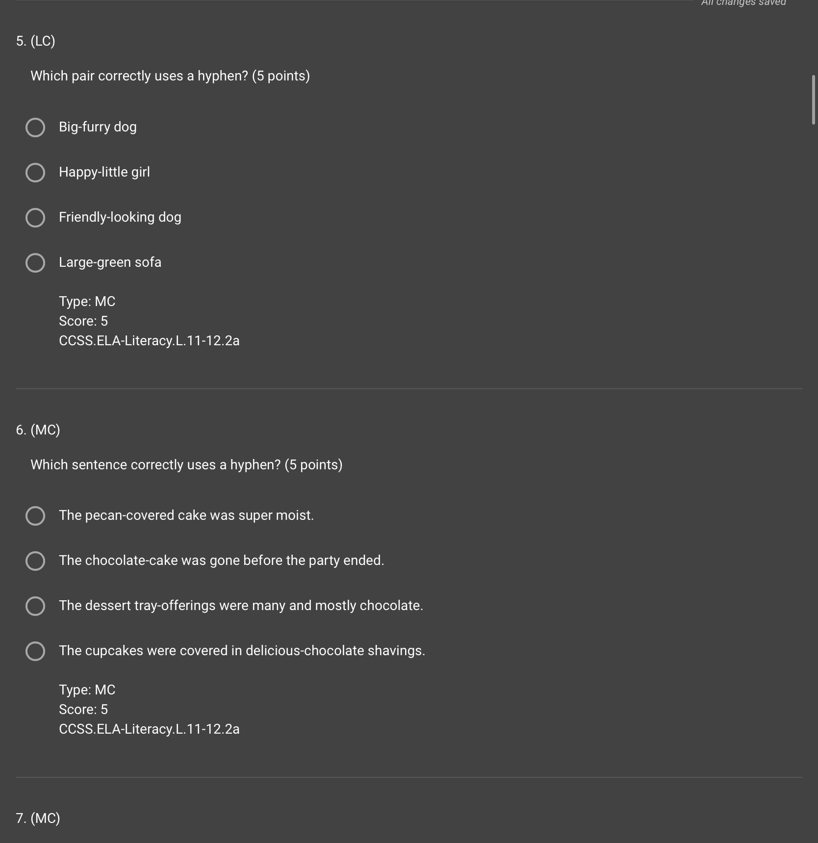Select the dessert tray-offerings sentence option

(35, 606)
